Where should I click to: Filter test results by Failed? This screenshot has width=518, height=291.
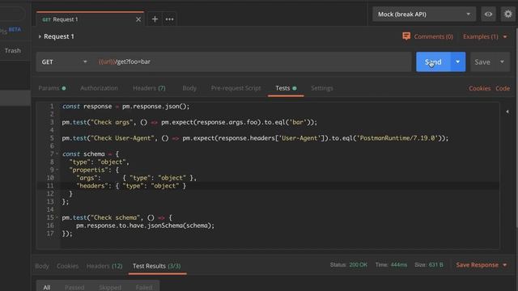(144, 287)
